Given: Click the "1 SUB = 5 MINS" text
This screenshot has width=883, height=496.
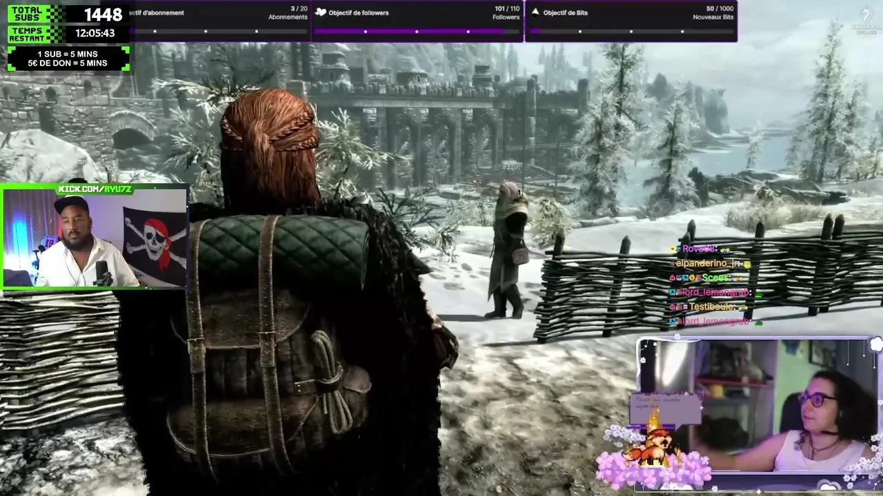Looking at the screenshot, I should pyautogui.click(x=68, y=54).
